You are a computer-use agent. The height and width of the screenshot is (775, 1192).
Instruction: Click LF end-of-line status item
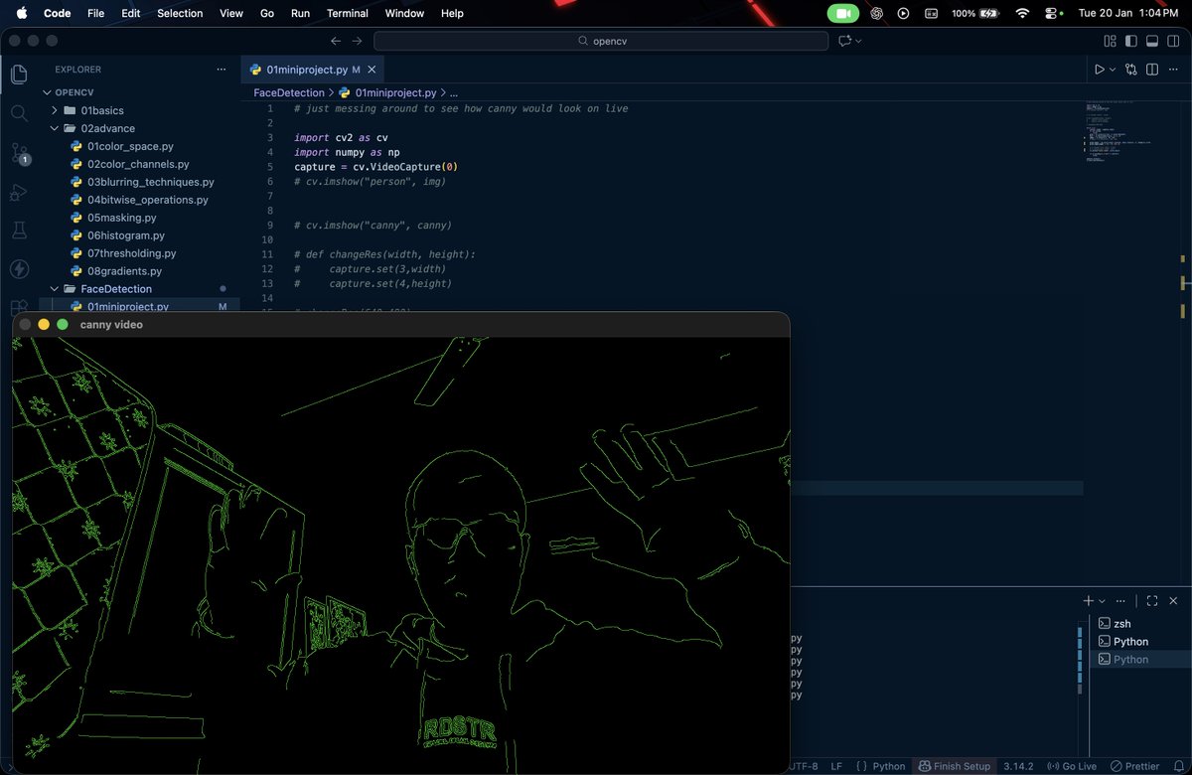(836, 766)
